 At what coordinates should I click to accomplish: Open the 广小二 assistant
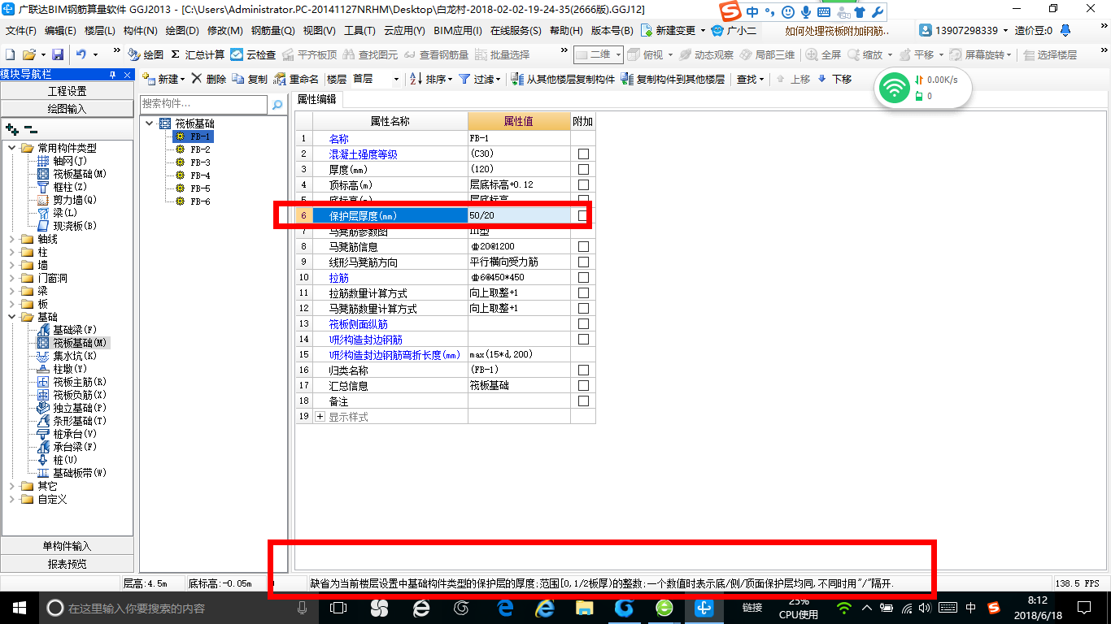734,30
